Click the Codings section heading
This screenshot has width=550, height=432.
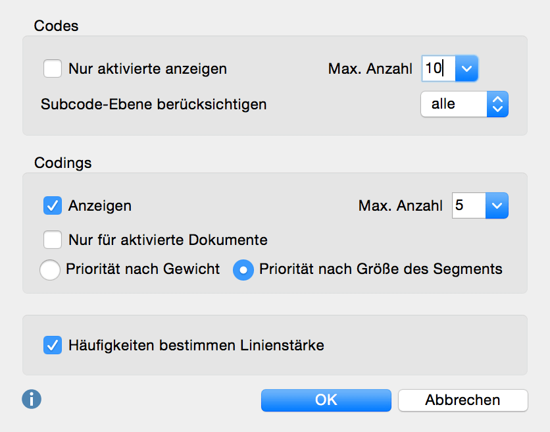tap(63, 163)
